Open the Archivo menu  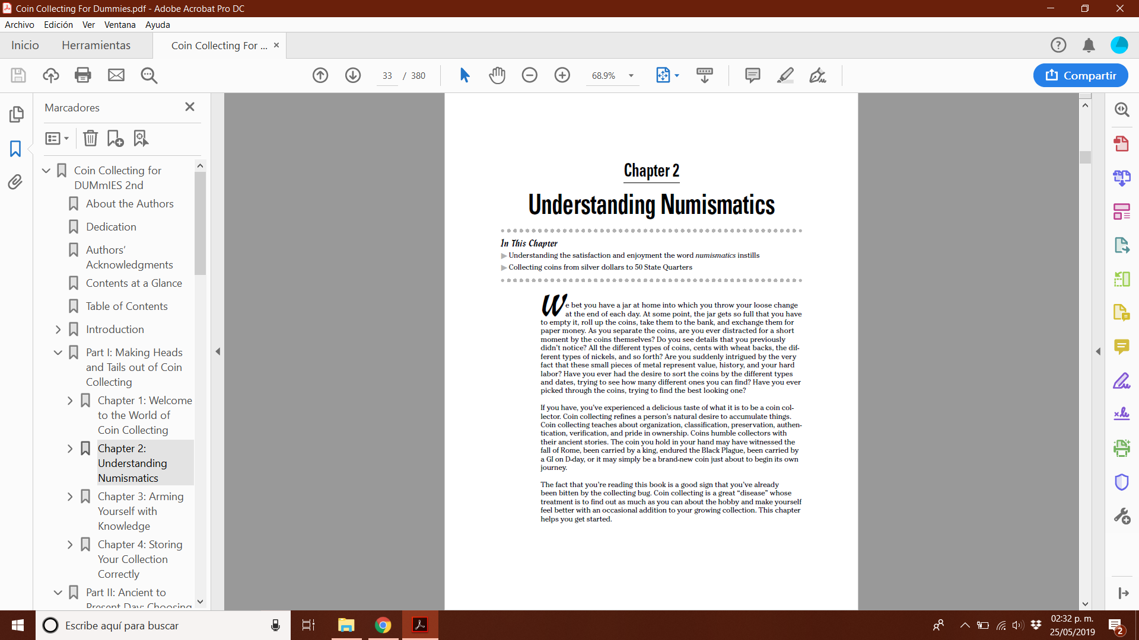coord(20,24)
